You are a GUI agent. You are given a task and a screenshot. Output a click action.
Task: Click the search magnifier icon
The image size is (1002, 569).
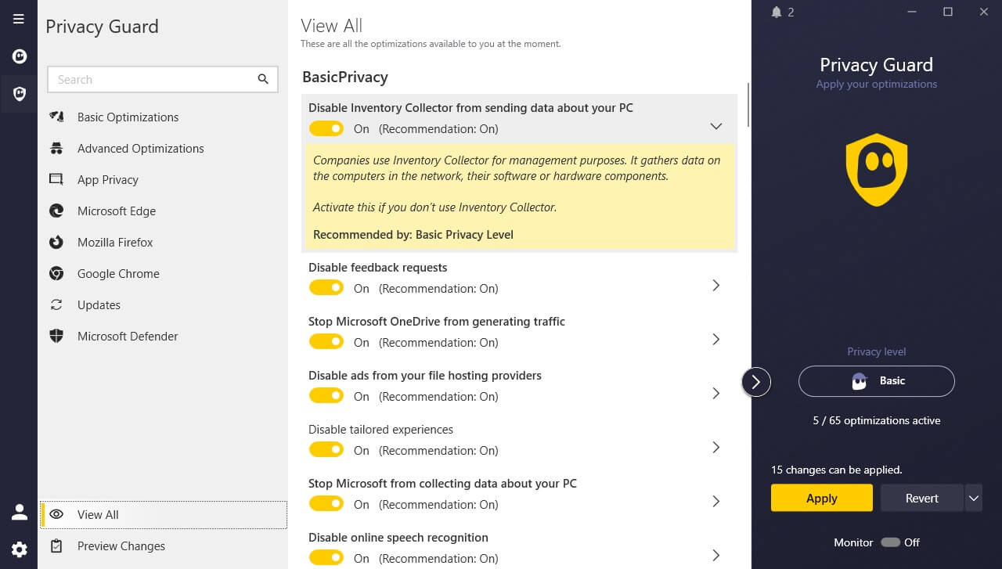pyautogui.click(x=263, y=79)
